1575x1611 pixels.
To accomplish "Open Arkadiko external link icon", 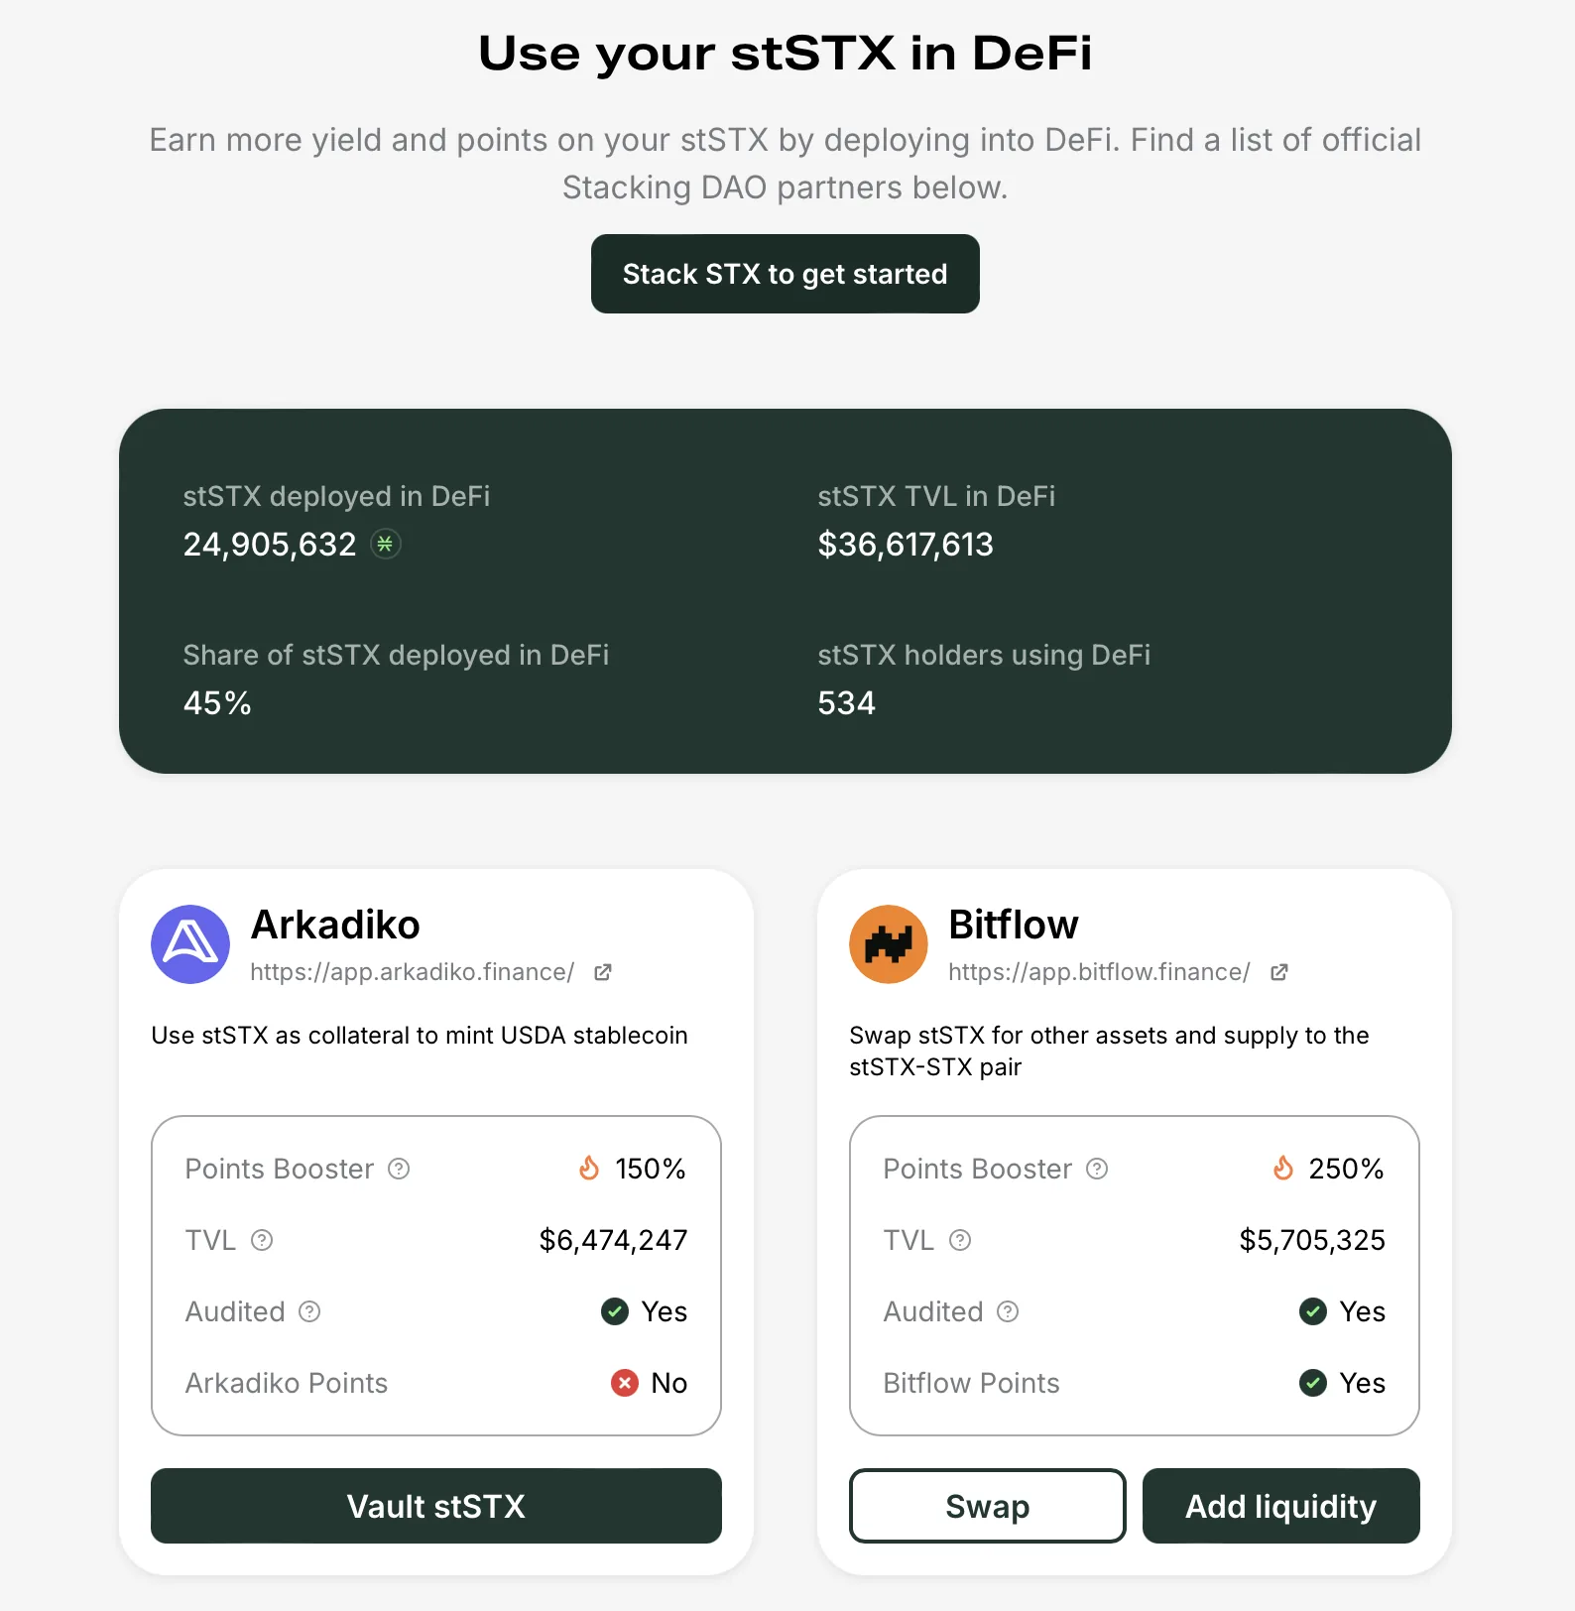I will click(x=603, y=972).
